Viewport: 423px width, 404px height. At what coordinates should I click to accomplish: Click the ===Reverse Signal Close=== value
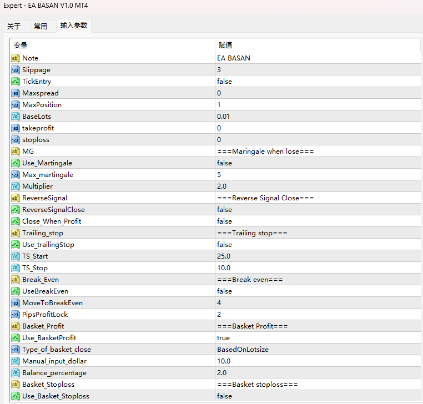pos(265,198)
